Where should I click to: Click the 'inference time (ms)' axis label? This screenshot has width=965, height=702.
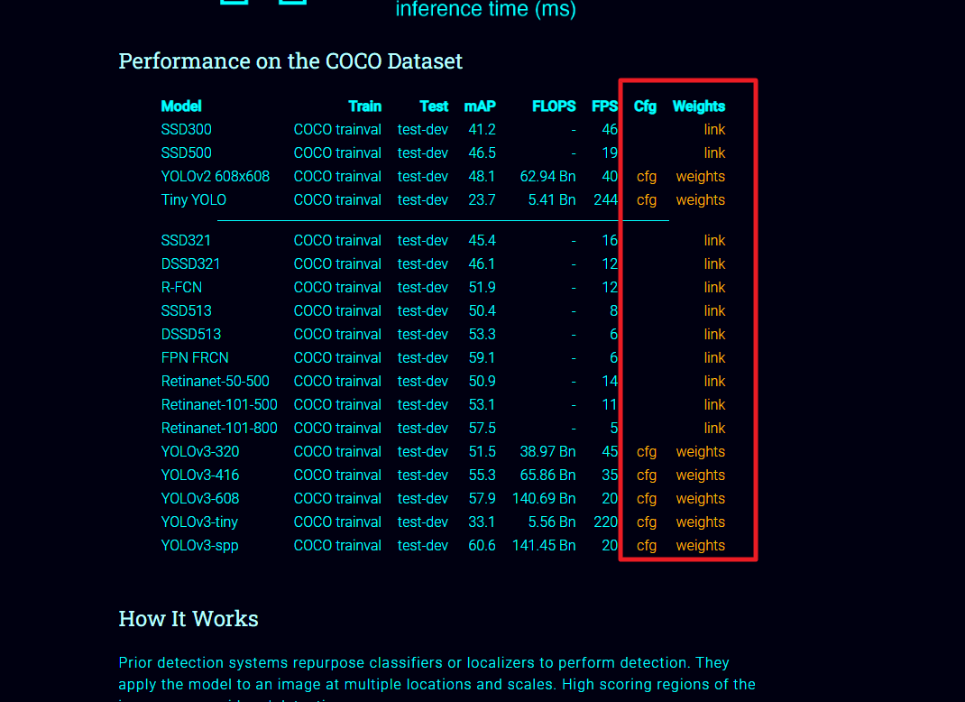485,9
